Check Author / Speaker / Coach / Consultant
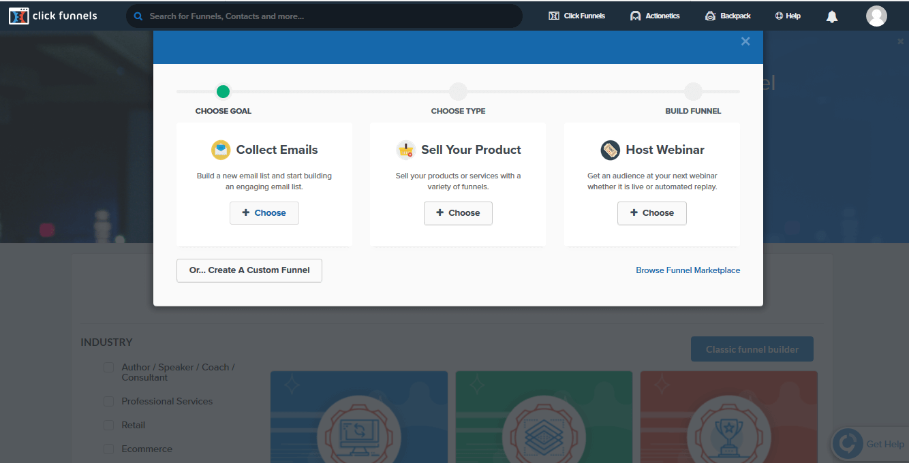909x463 pixels. point(109,368)
